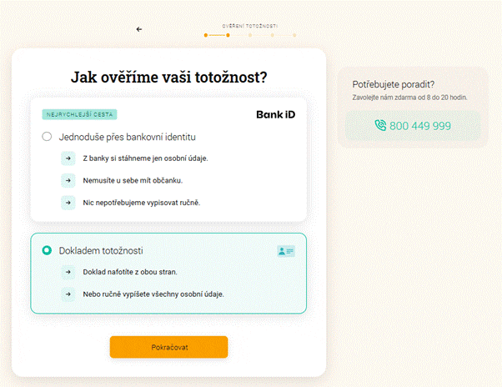Click arrow icon beside 'Nemusíte u sebe mít občanku'
The image size is (502, 387).
[x=68, y=180]
